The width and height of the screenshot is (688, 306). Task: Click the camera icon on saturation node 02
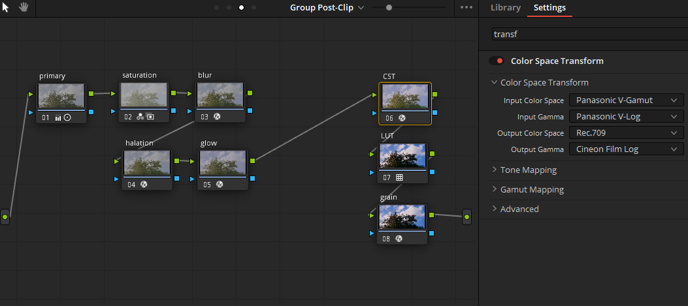[150, 117]
